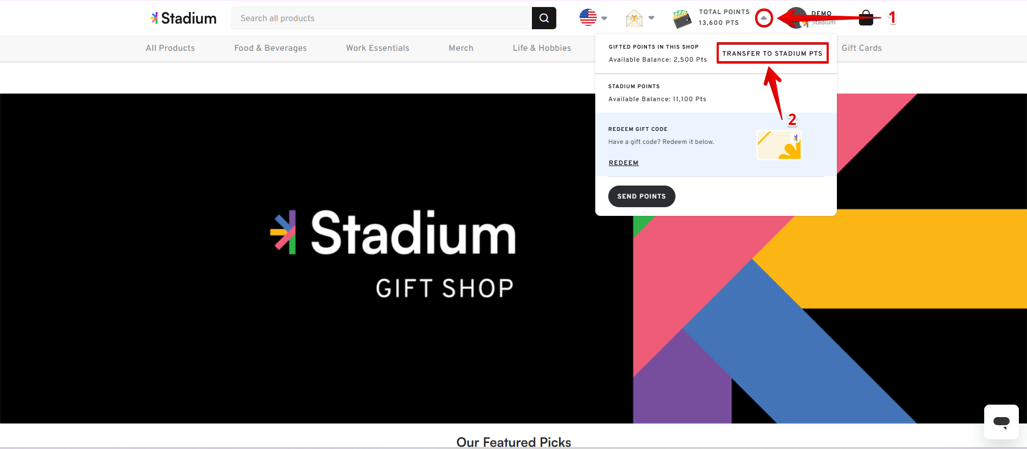
Task: Click the Redeem gift code link
Action: tap(623, 163)
